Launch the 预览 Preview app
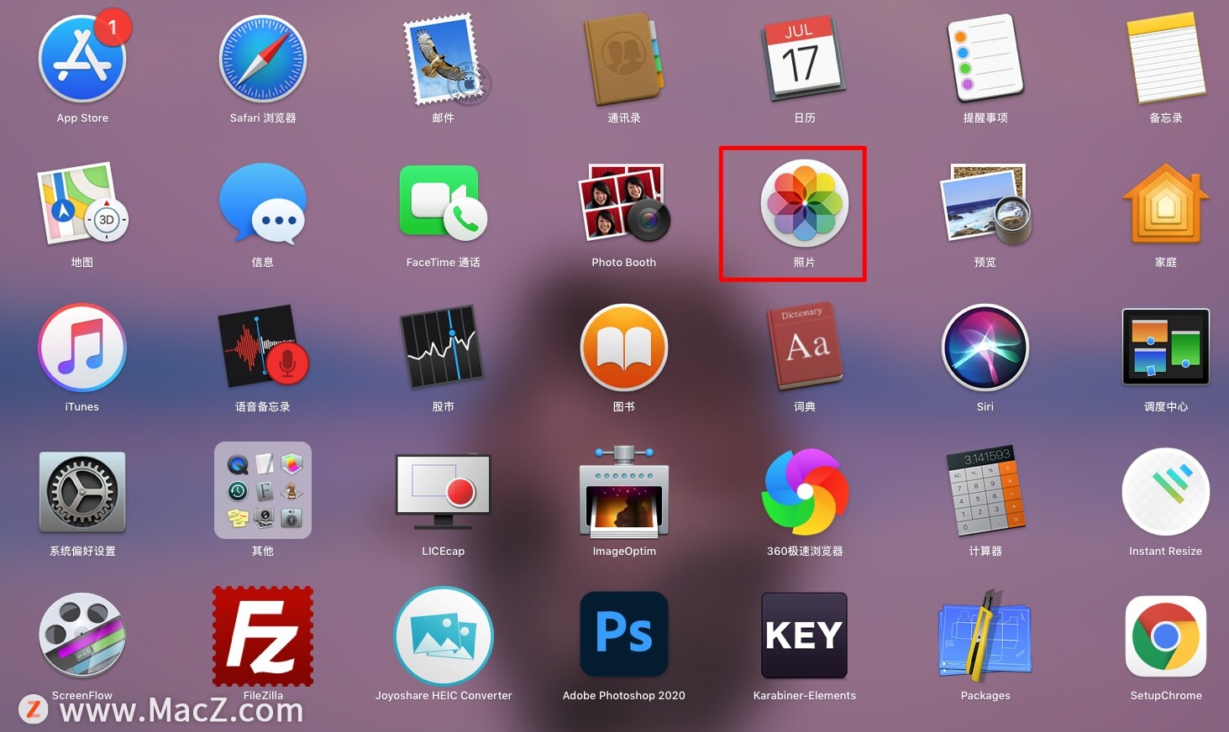The width and height of the screenshot is (1229, 732). click(985, 204)
